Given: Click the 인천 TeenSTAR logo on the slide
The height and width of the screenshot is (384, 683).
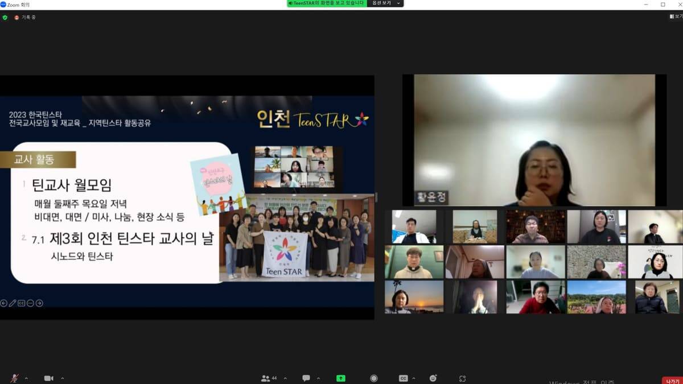Looking at the screenshot, I should tap(312, 119).
